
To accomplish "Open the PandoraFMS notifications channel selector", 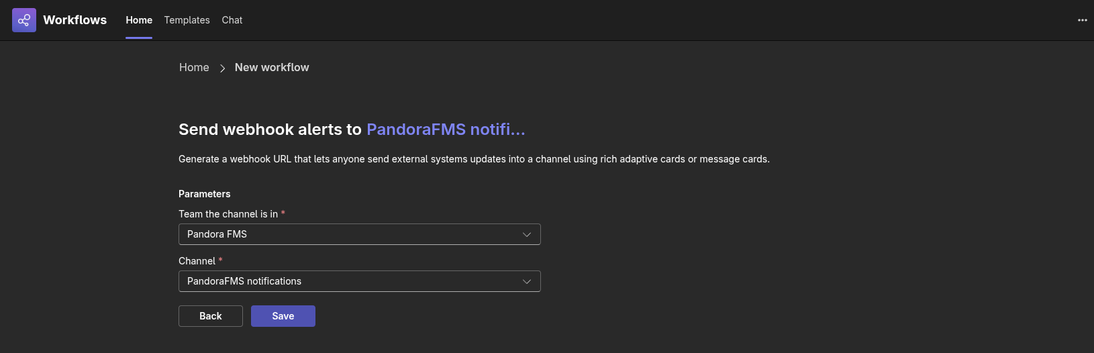I will [x=360, y=281].
